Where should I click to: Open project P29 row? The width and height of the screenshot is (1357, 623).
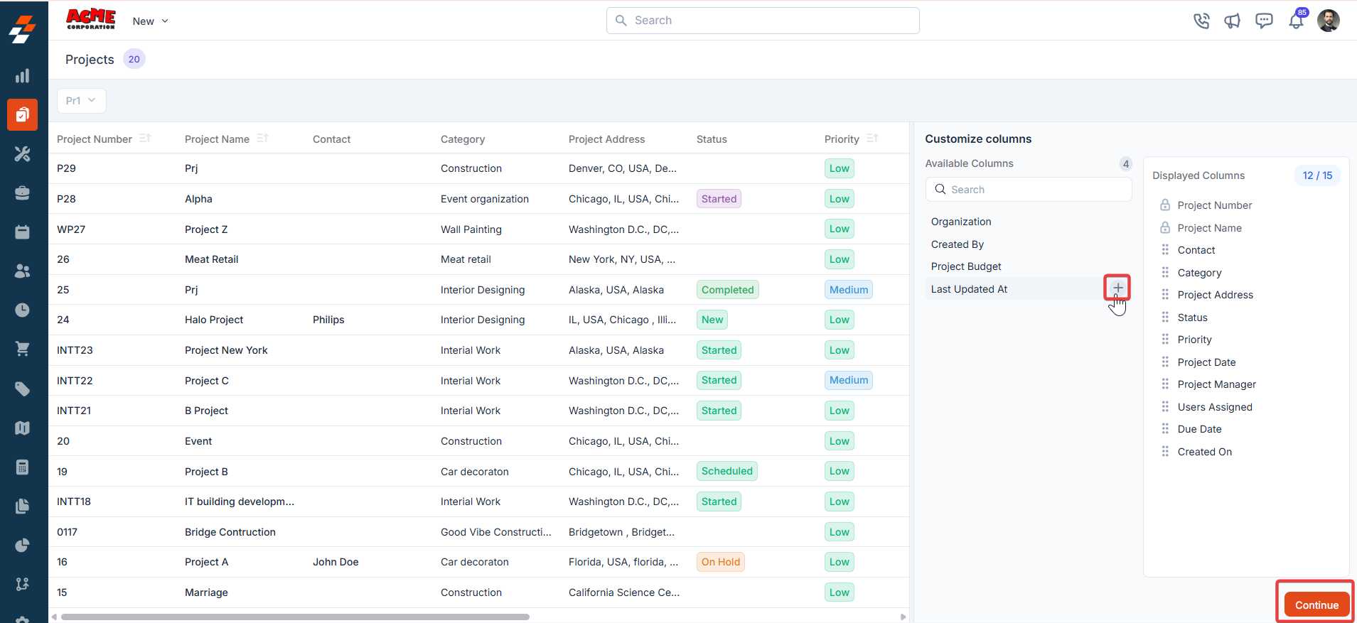pyautogui.click(x=479, y=168)
